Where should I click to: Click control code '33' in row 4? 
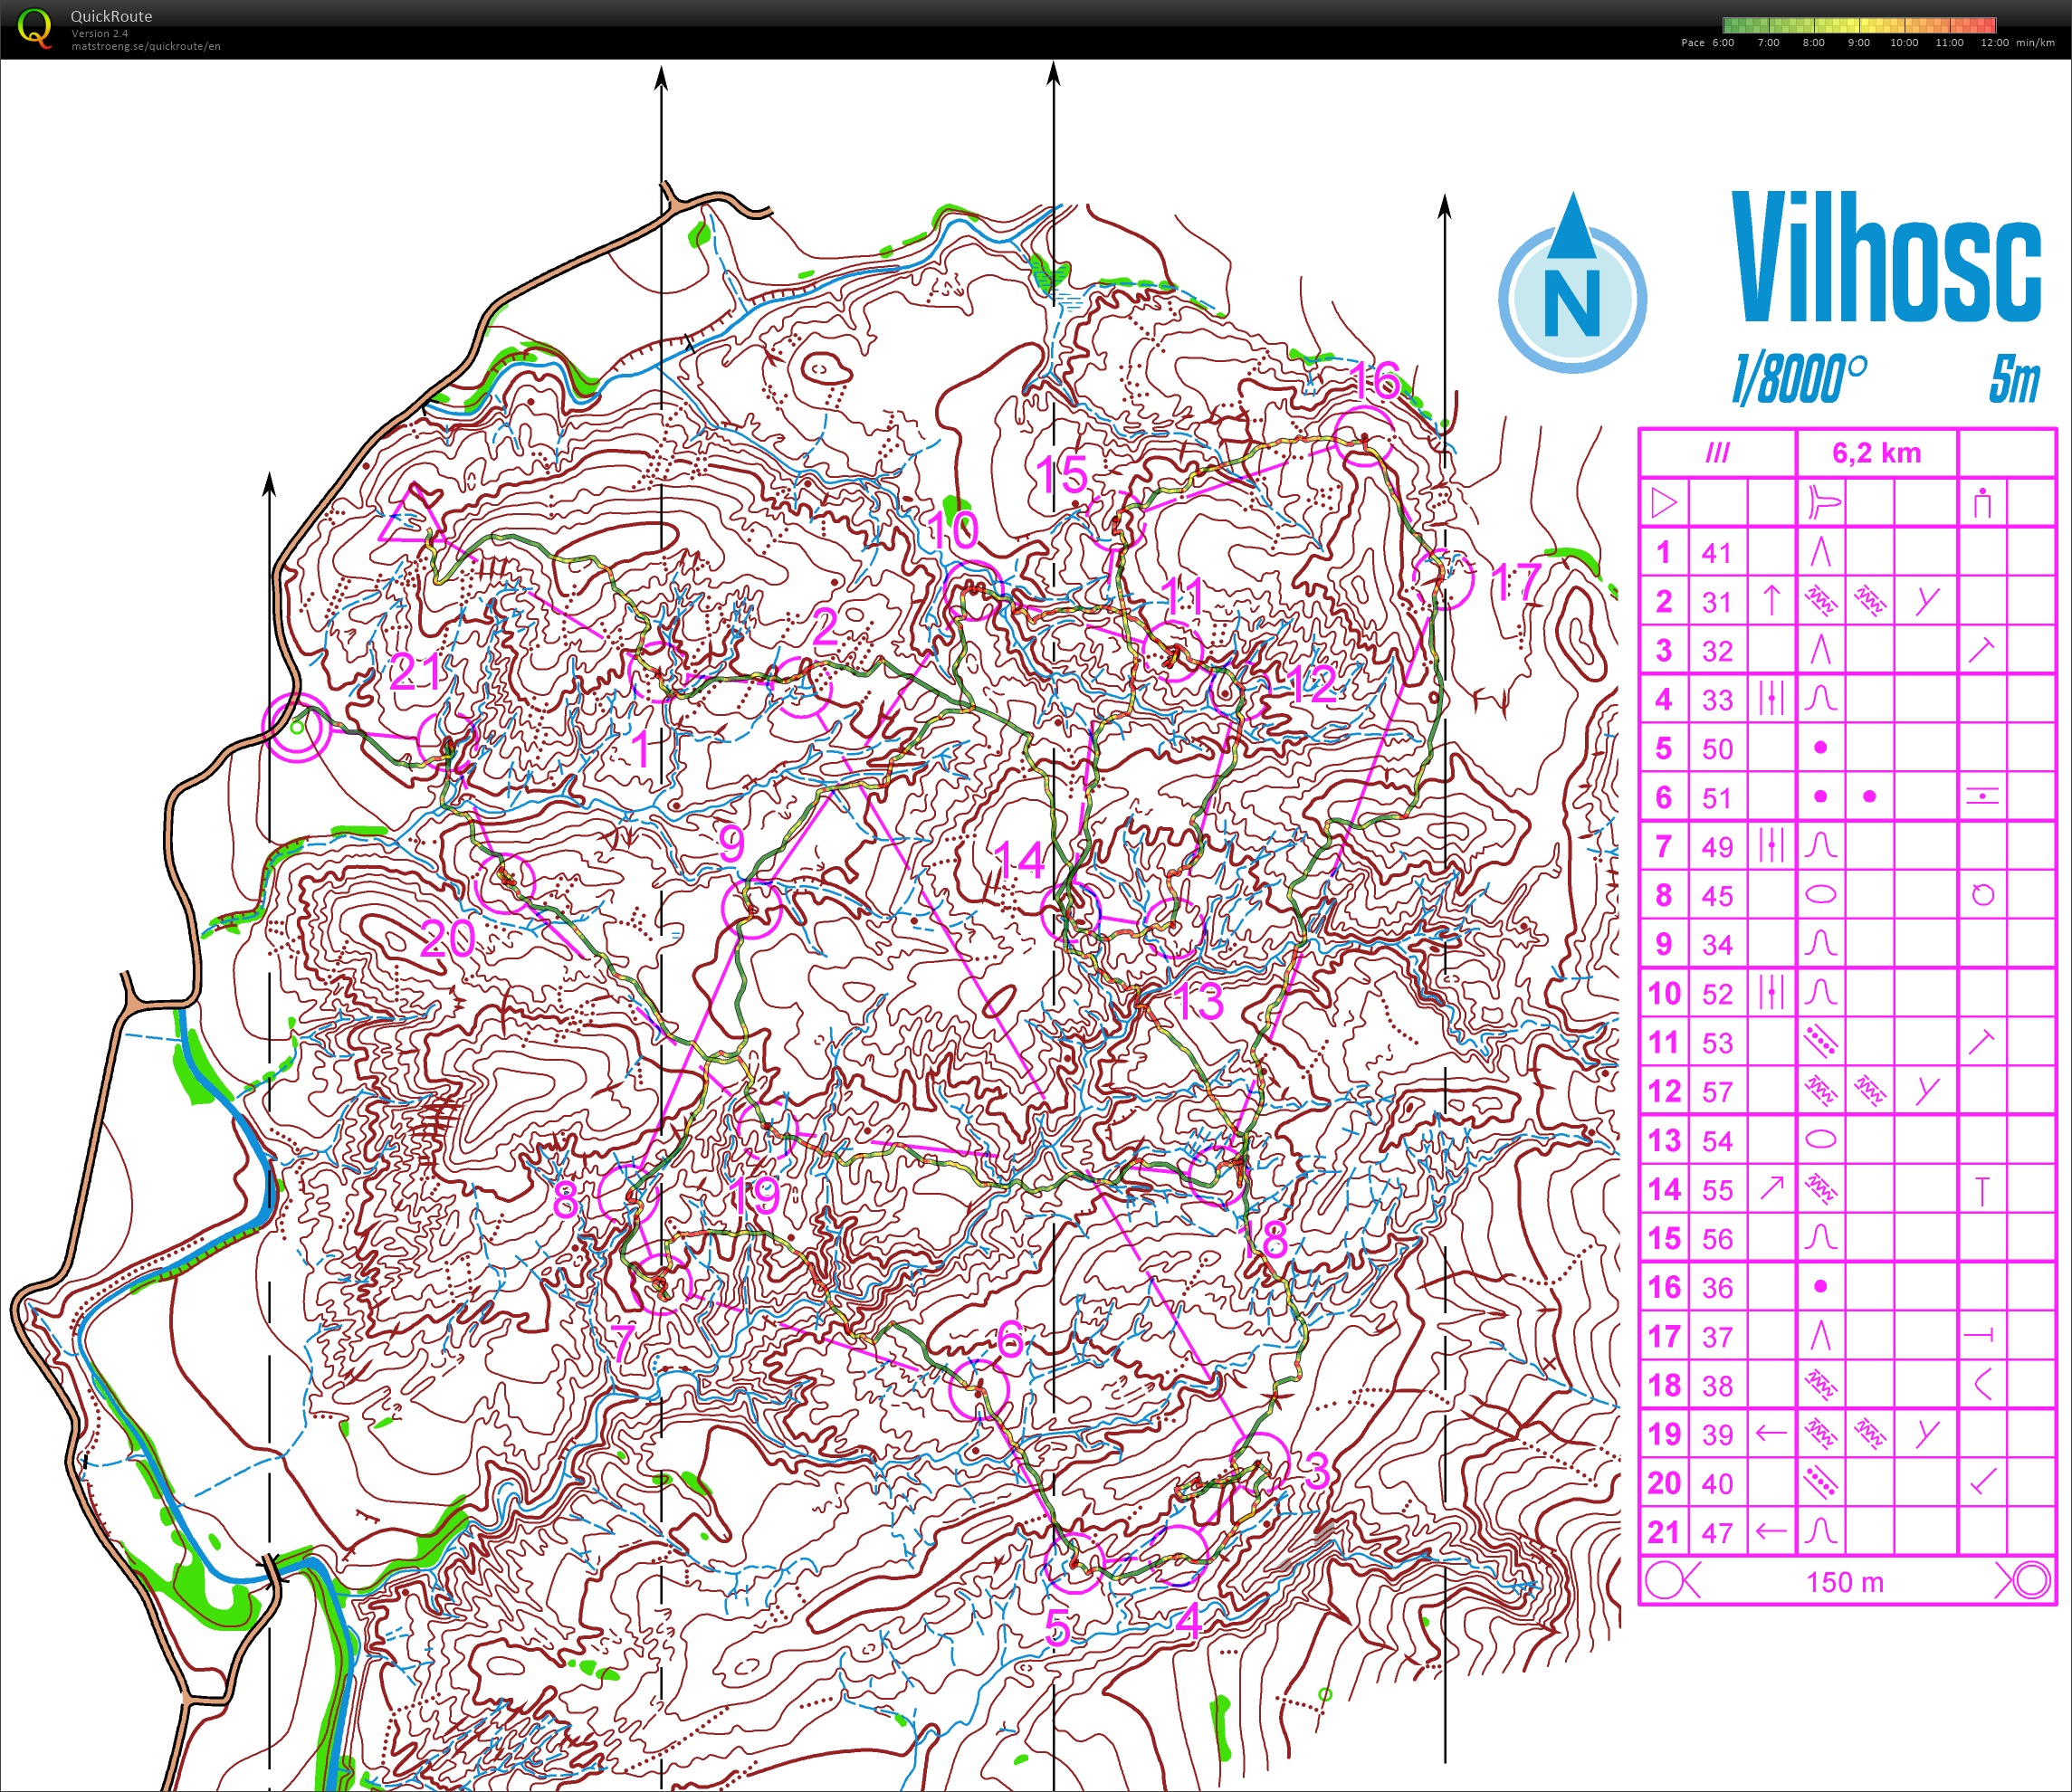(x=1717, y=699)
